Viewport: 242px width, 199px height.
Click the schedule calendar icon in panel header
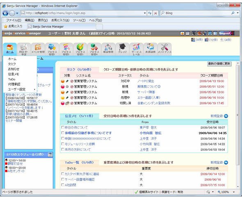pyautogui.click(x=50, y=154)
